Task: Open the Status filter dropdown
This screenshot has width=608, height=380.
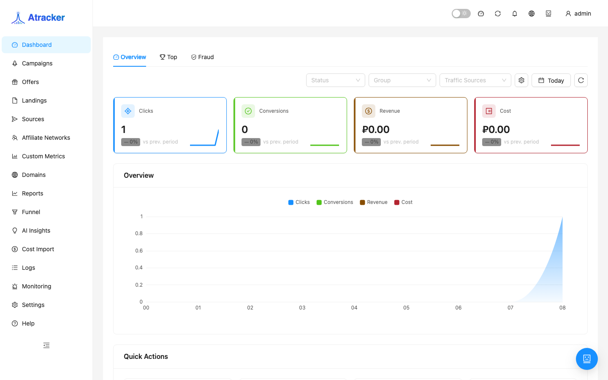Action: [x=336, y=80]
